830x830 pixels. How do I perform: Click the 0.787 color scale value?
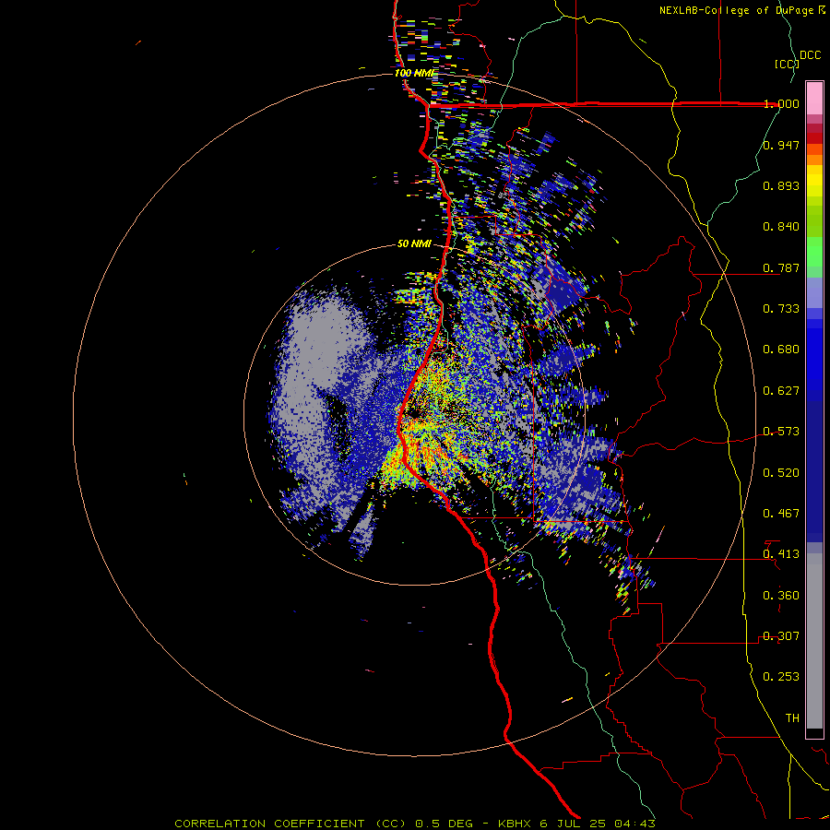(x=781, y=267)
